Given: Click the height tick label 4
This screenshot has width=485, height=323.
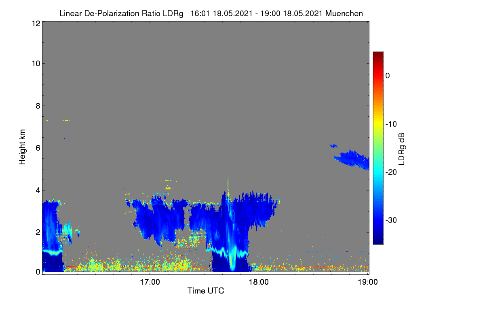Looking at the screenshot, I should click(x=37, y=190).
